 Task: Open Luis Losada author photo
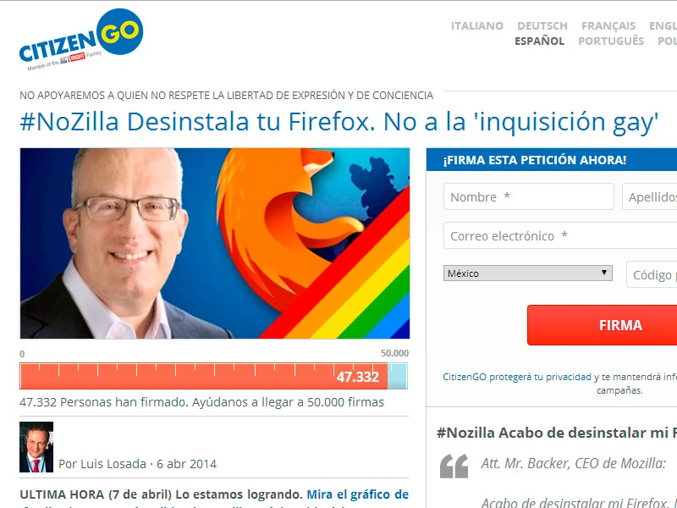[36, 447]
